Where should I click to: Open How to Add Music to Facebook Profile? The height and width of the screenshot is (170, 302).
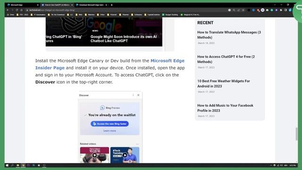(225, 108)
